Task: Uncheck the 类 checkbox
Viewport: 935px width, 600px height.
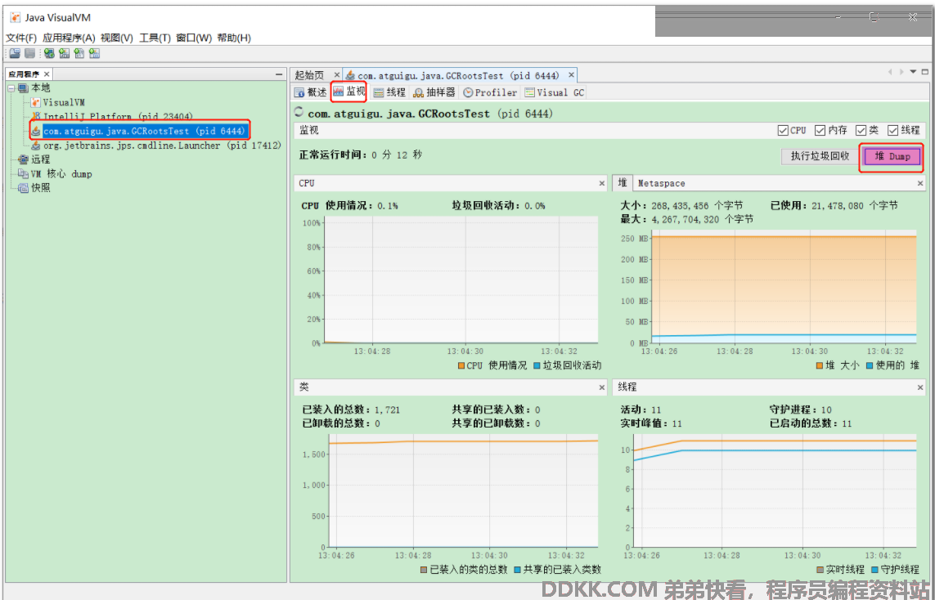Action: (861, 131)
